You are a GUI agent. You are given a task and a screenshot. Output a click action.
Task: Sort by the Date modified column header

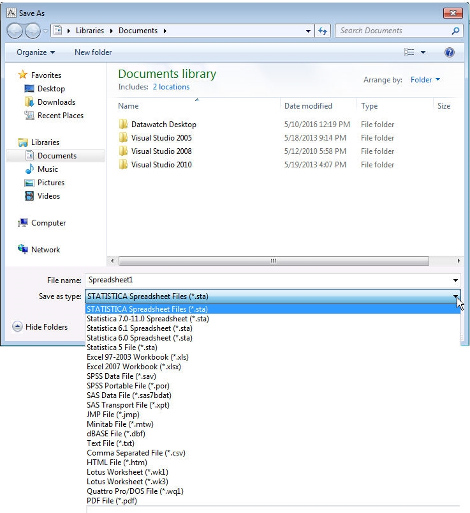(308, 106)
